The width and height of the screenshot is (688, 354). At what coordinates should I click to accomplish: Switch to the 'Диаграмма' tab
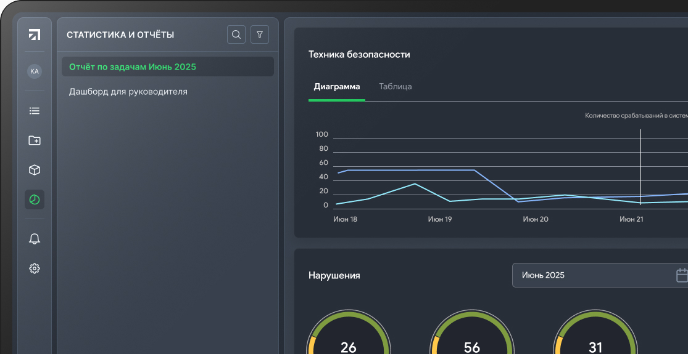click(336, 87)
